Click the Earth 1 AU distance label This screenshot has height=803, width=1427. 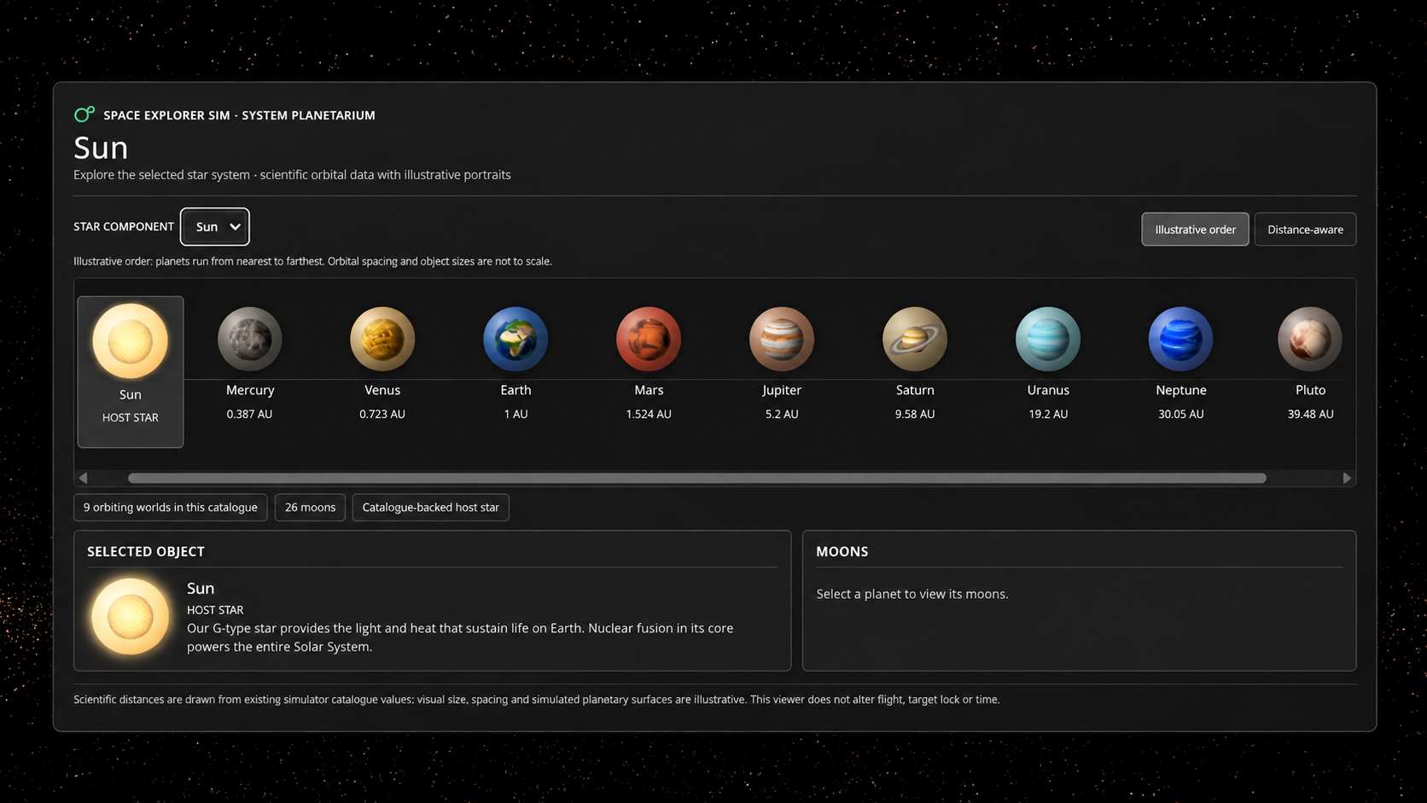click(515, 414)
